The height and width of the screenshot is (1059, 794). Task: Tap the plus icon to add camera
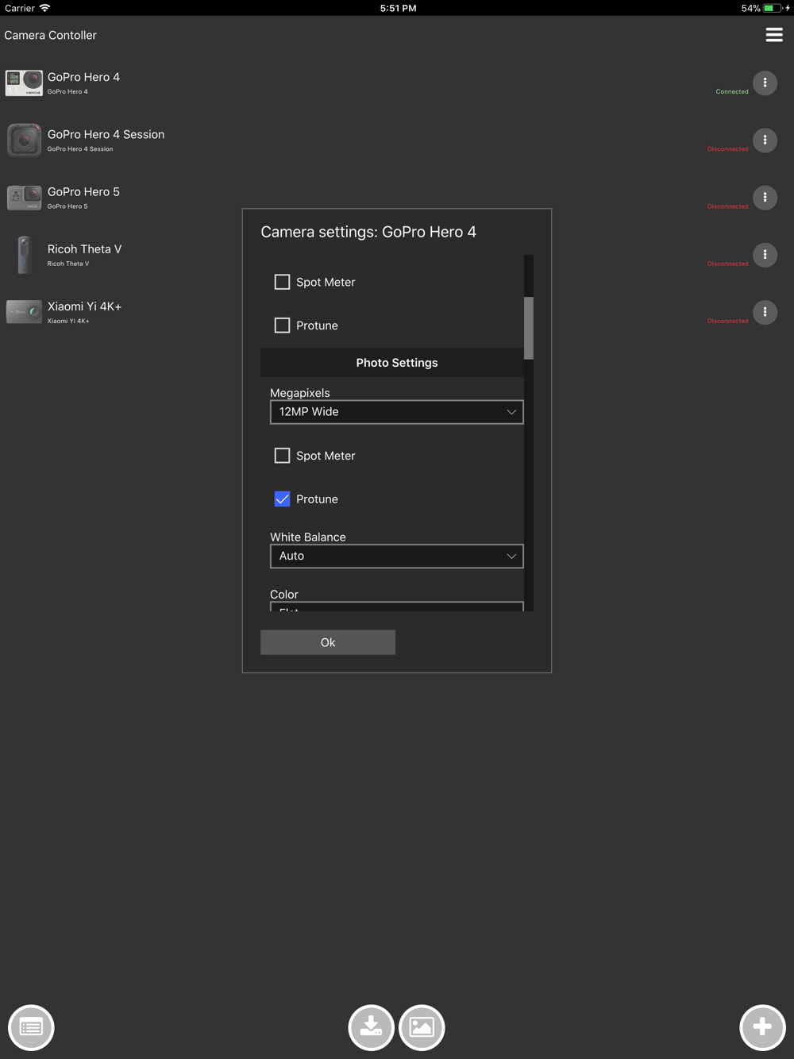[x=762, y=1027]
